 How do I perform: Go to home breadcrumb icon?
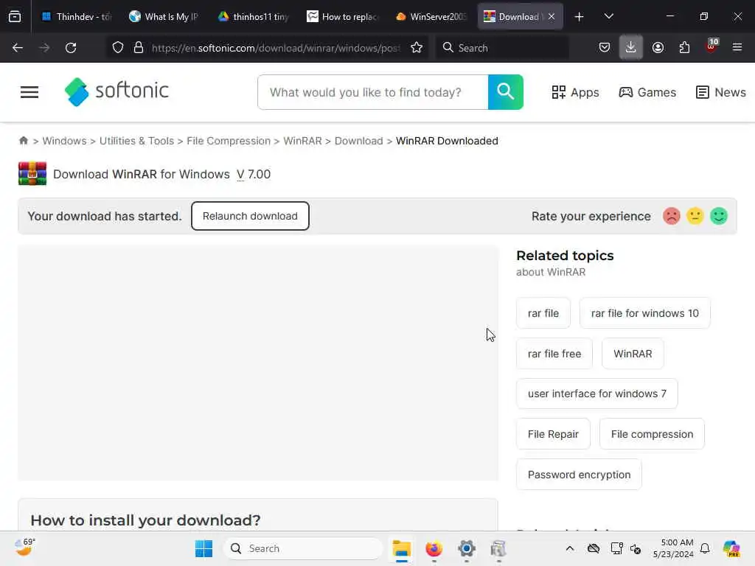point(23,141)
